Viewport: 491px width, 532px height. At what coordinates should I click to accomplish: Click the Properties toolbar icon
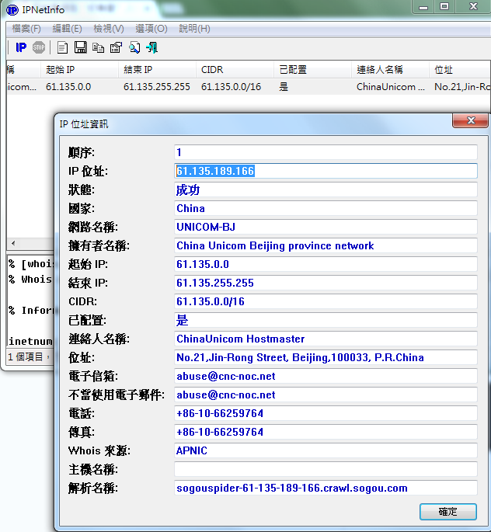pyautogui.click(x=116, y=47)
